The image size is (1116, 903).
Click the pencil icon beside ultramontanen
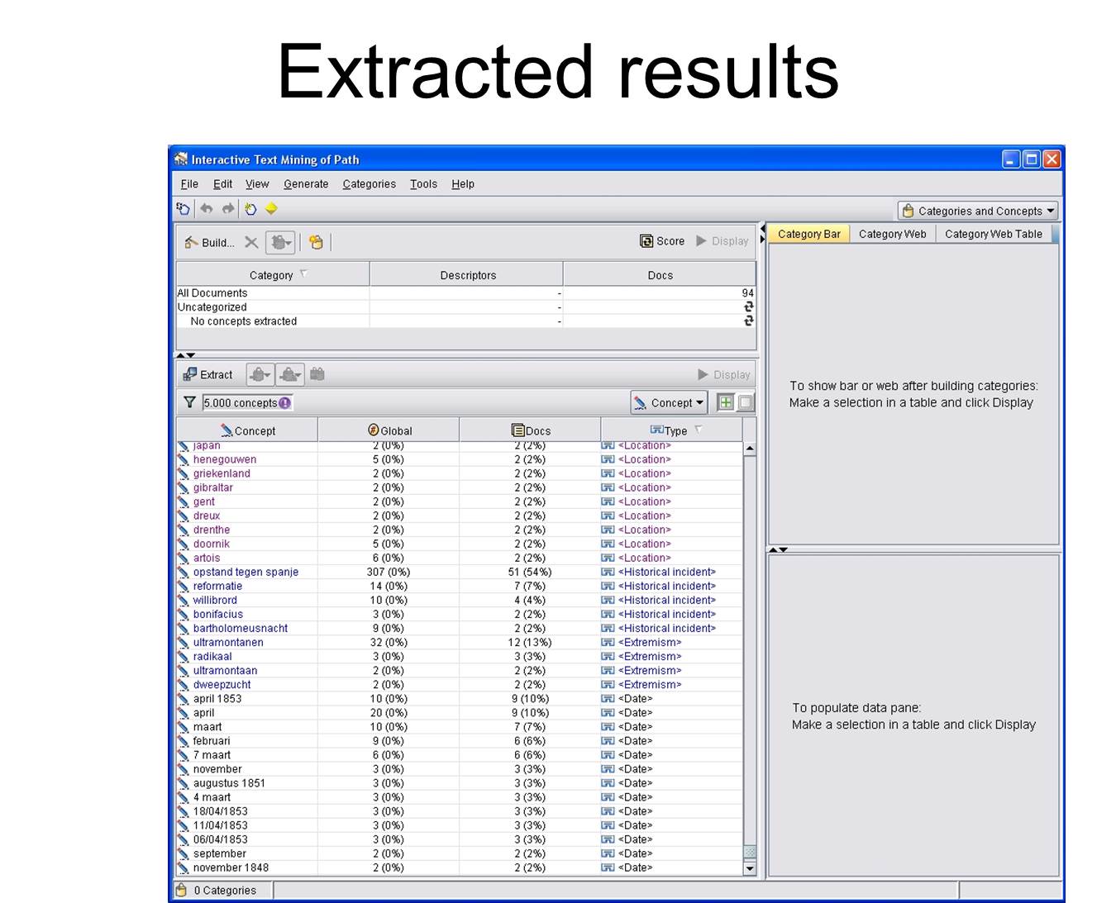tap(184, 643)
